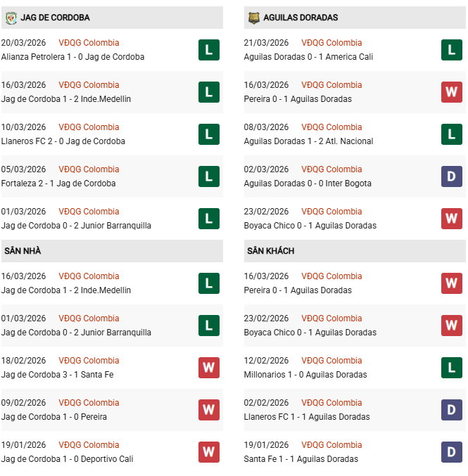This screenshot has width=468, height=476.
Task: Click D badge for Aguilas Doradas vs Inter Bogota
Action: click(x=452, y=176)
